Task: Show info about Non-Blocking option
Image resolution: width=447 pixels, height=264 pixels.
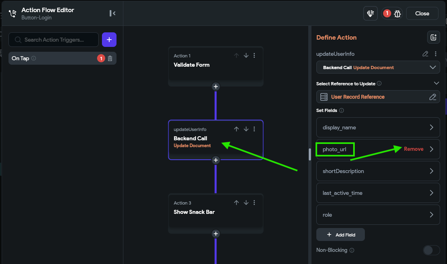Action: point(352,250)
